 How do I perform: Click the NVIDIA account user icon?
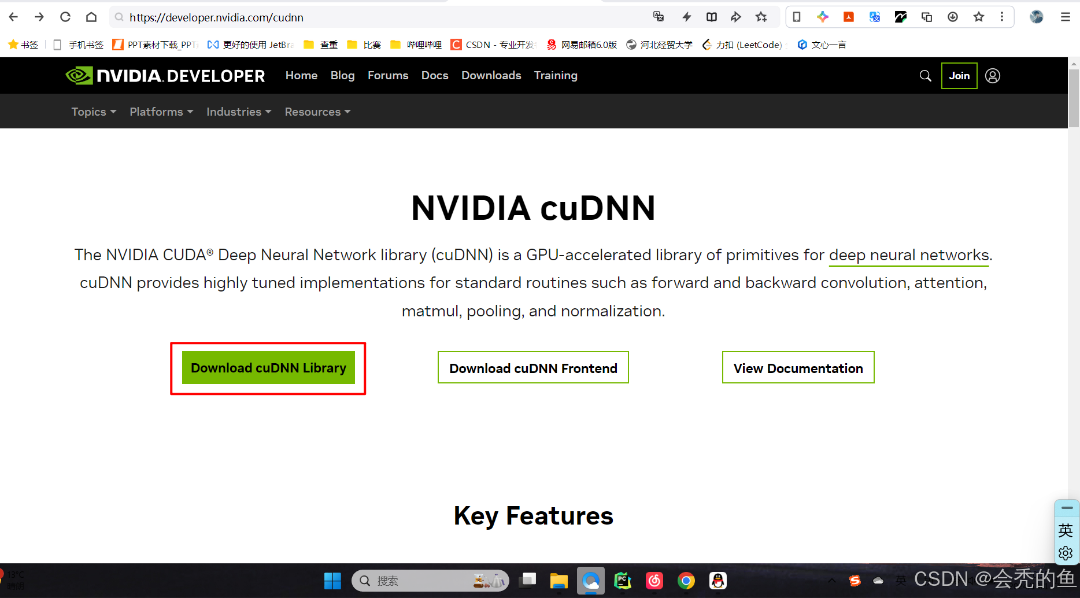click(993, 76)
